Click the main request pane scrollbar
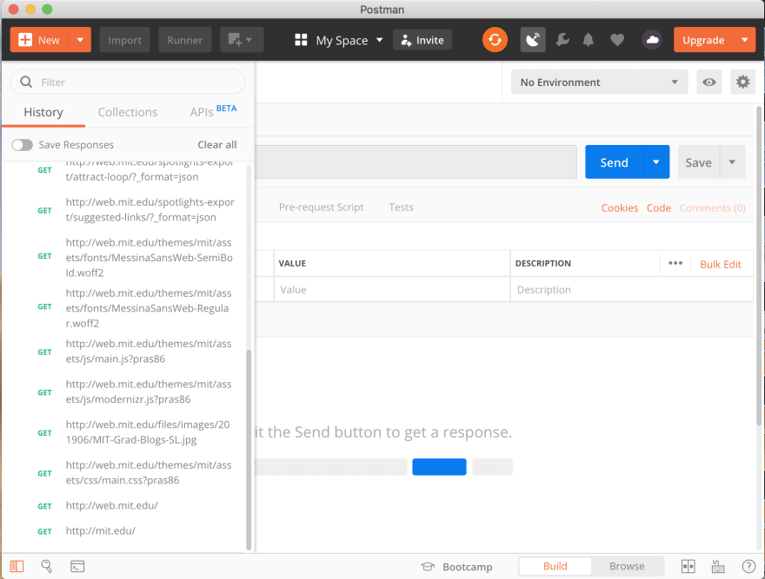 point(759,266)
